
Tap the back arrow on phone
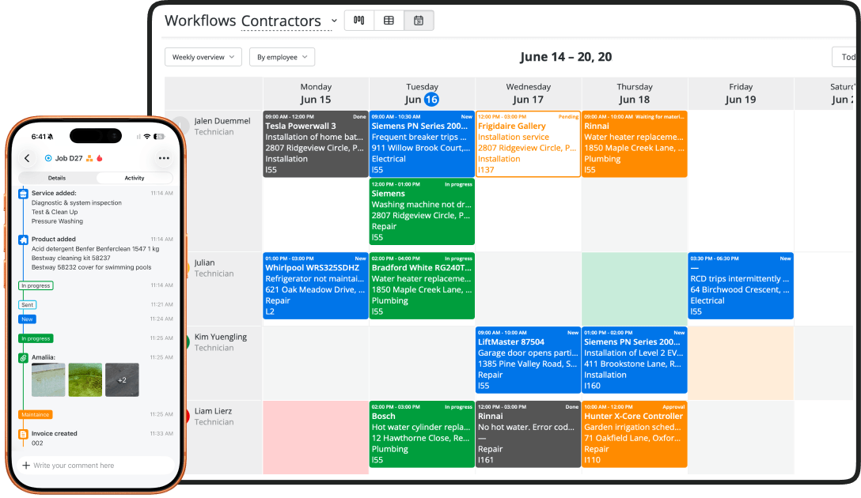click(27, 158)
